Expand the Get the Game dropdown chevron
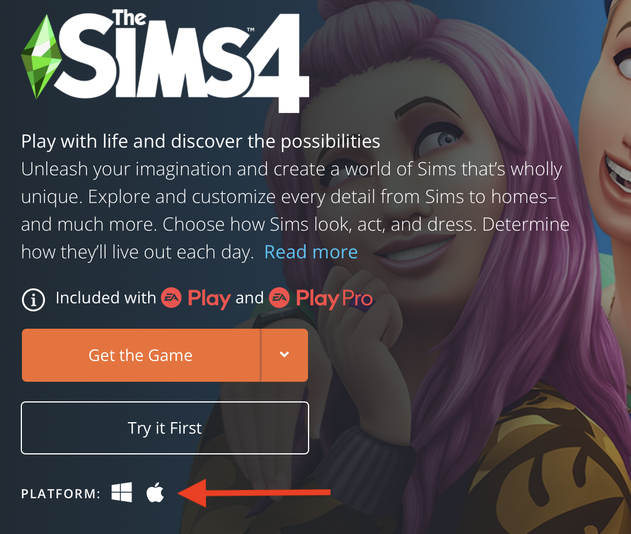Image resolution: width=631 pixels, height=534 pixels. [x=284, y=355]
